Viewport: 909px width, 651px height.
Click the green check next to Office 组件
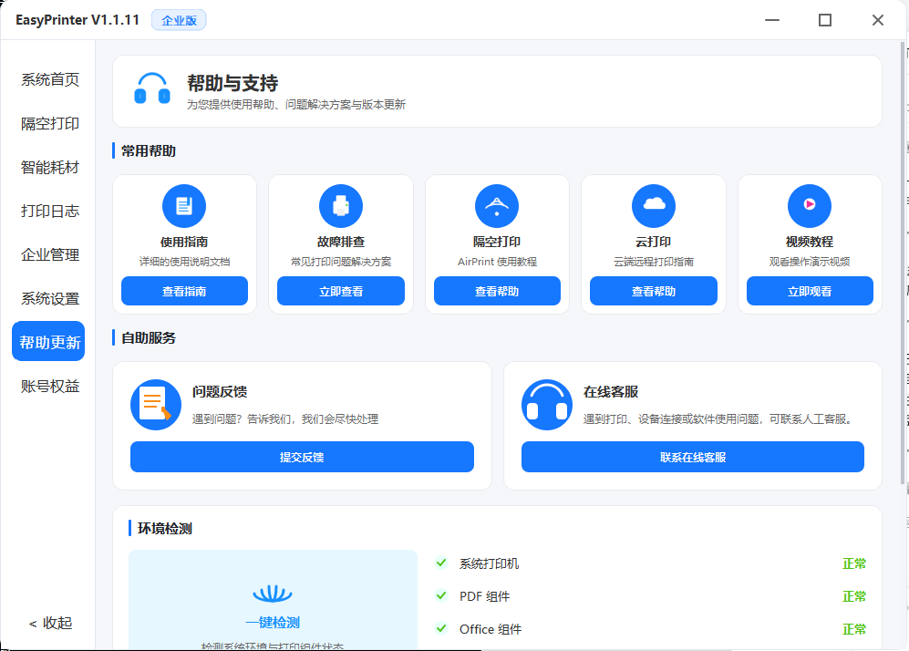point(441,628)
